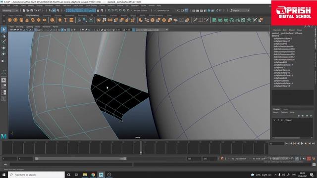Create a polygon sphere from the shelf

point(10,20)
